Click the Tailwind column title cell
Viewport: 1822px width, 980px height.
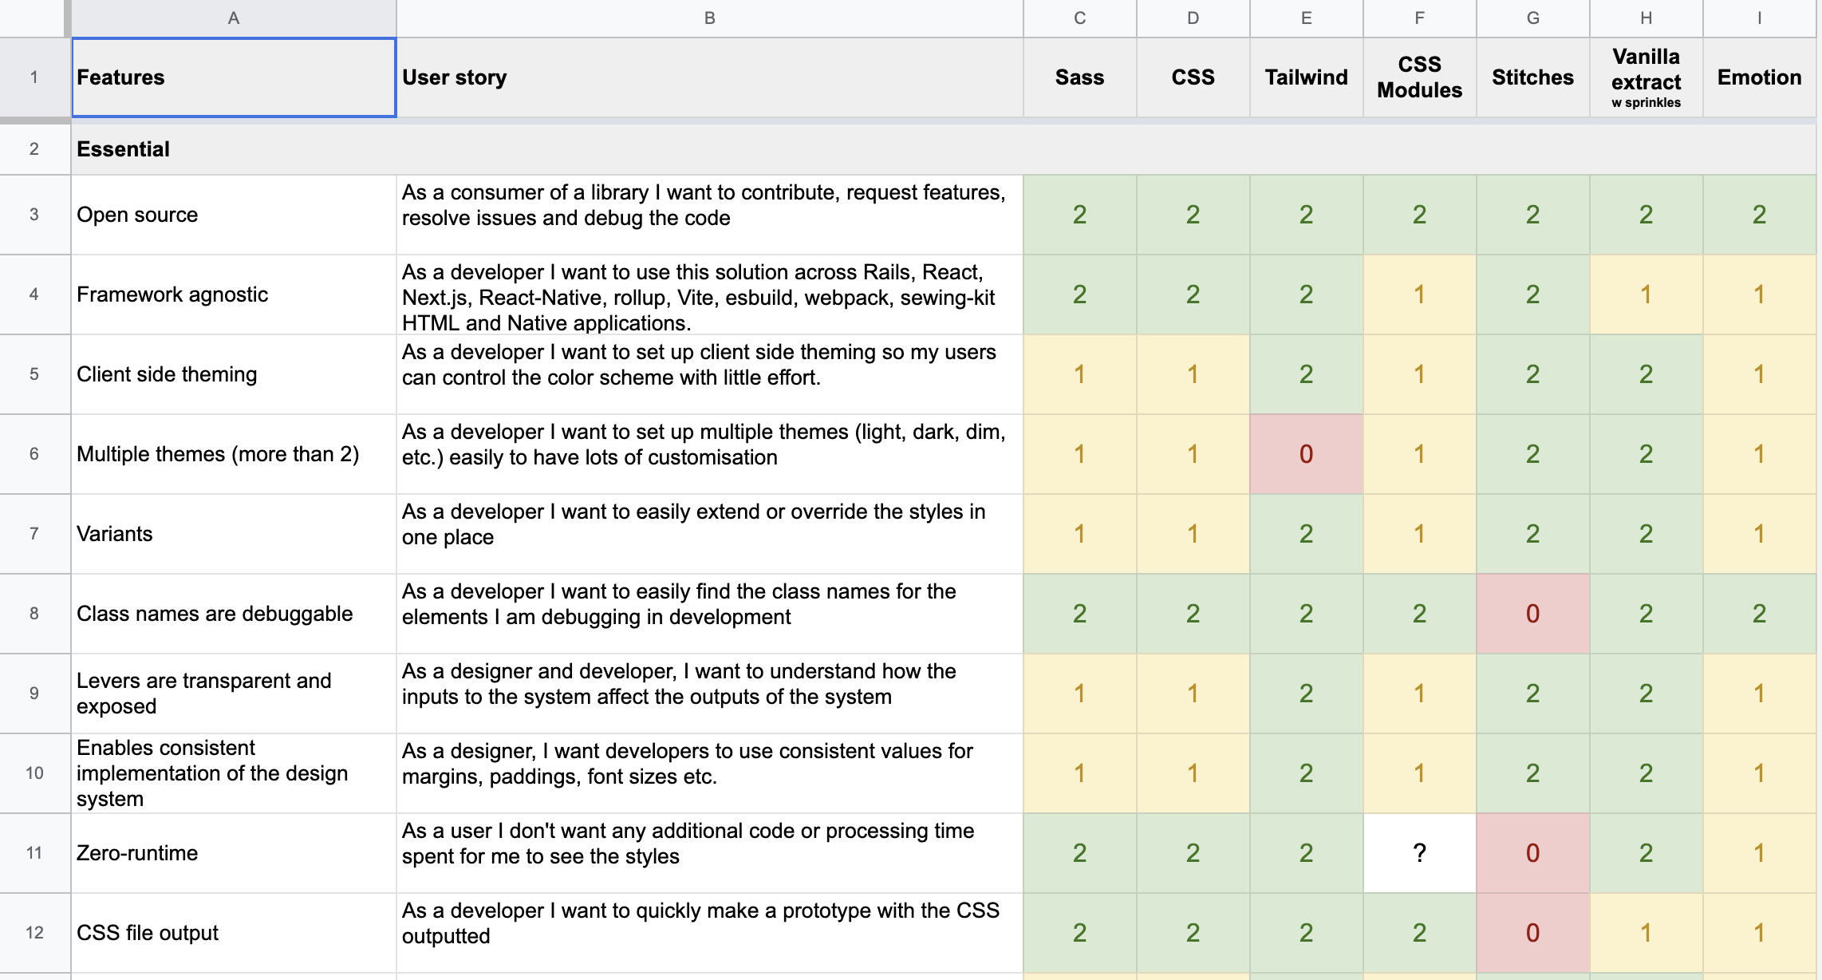pyautogui.click(x=1307, y=77)
